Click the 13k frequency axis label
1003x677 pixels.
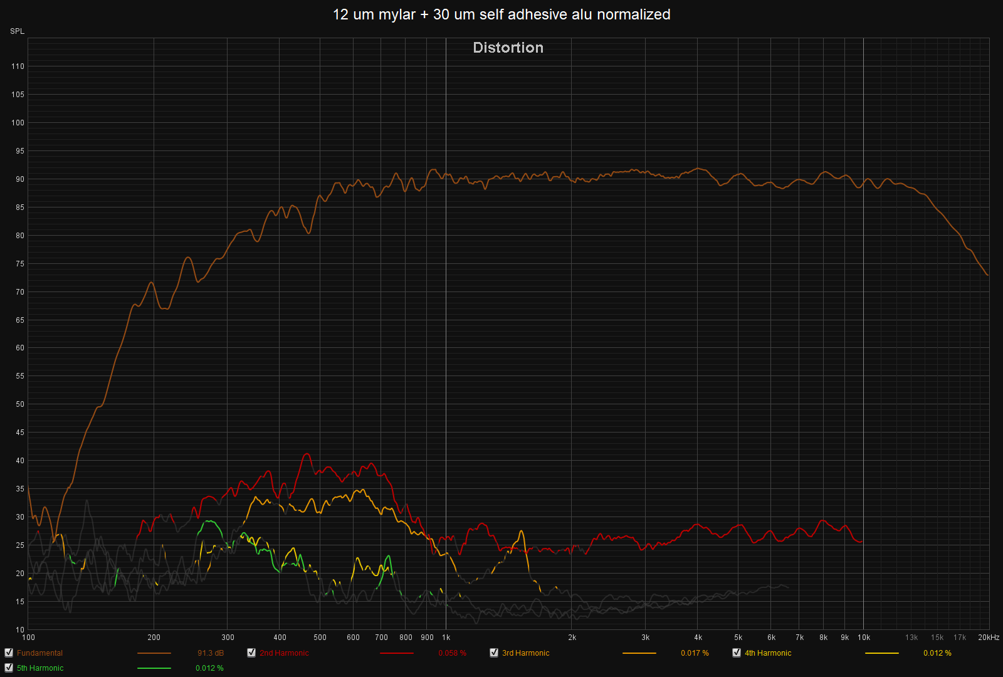[911, 638]
